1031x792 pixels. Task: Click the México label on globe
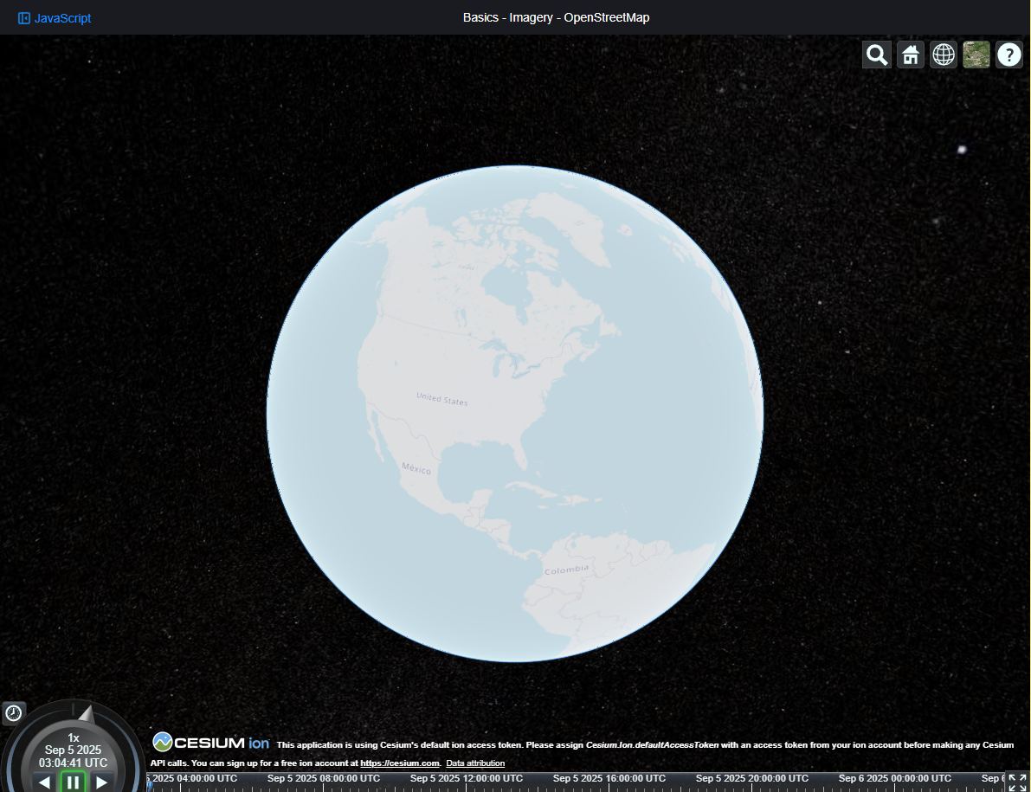(416, 468)
